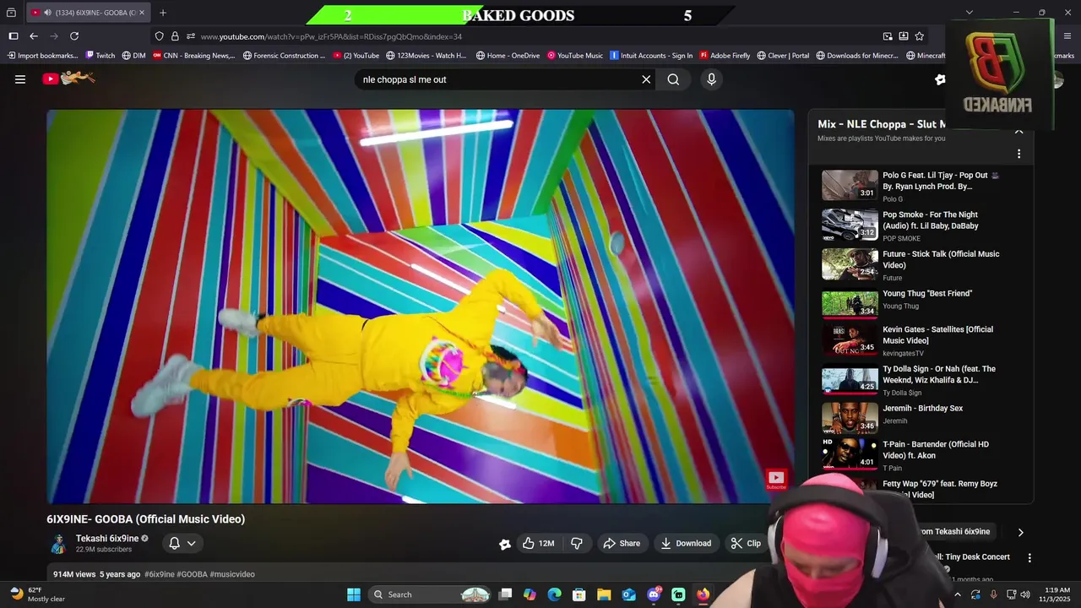Open the Forensic Construction bookmark
The width and height of the screenshot is (1081, 608).
click(x=284, y=56)
